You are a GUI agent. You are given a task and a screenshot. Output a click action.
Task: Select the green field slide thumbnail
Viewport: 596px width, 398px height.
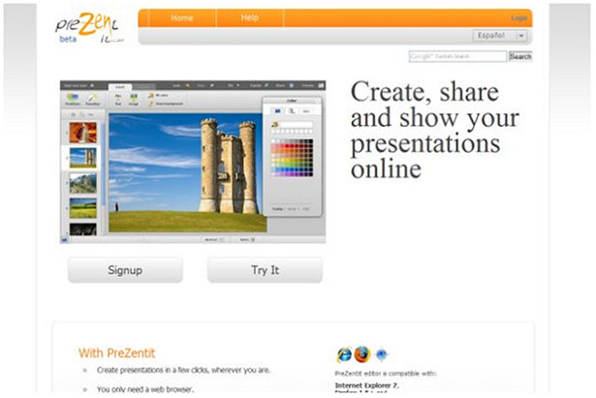pyautogui.click(x=83, y=208)
